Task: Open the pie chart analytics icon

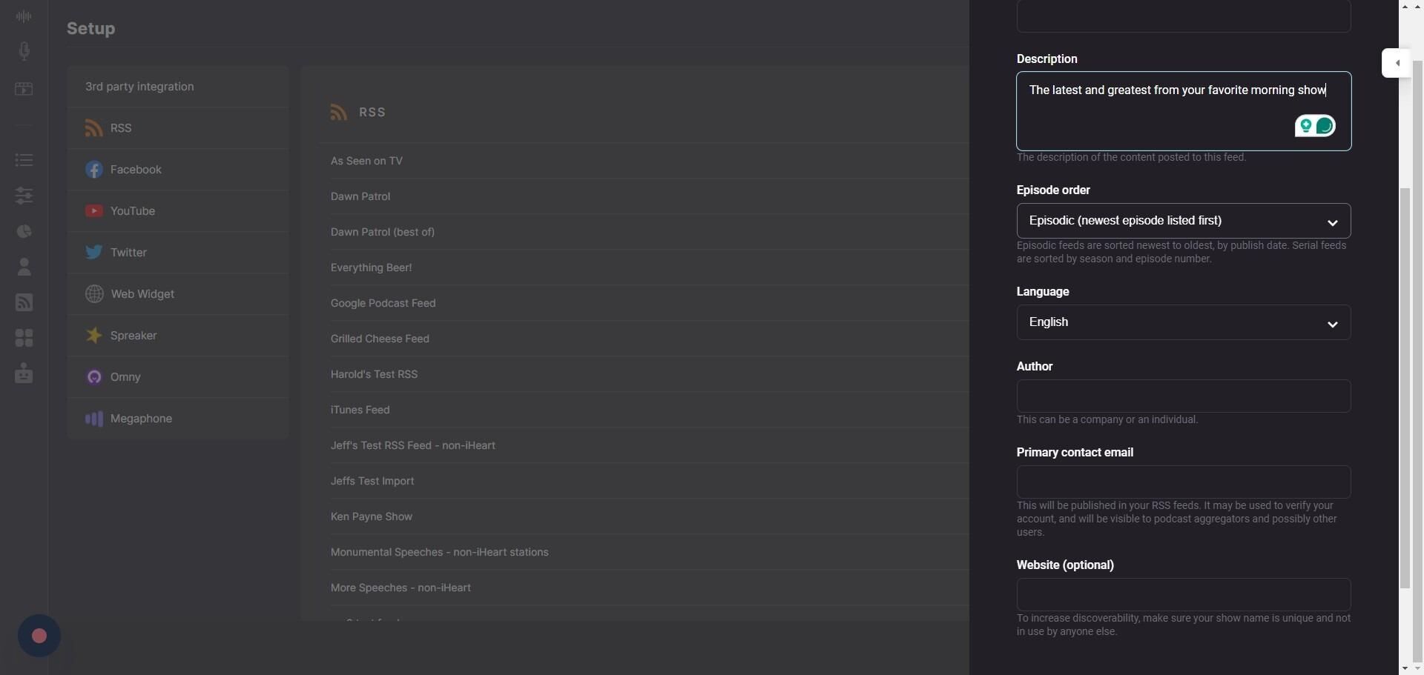Action: 24,232
